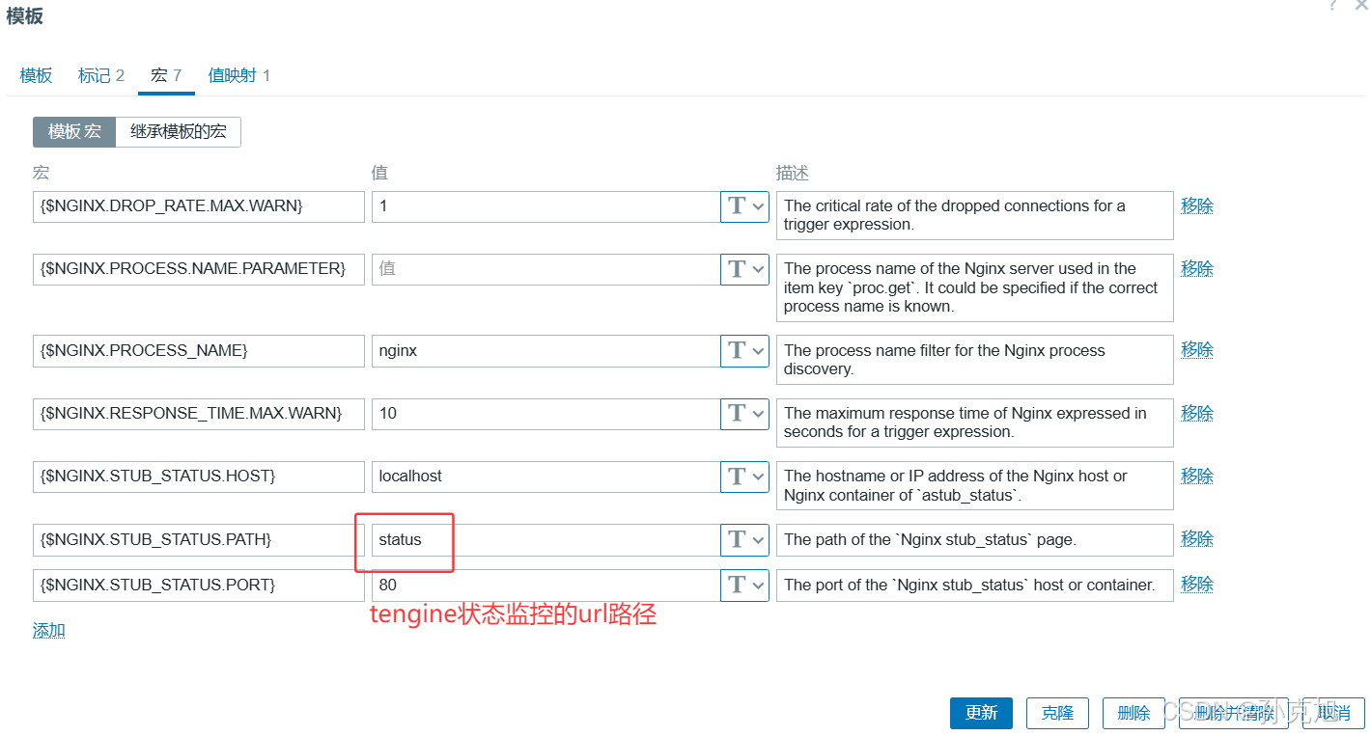Remove the STUB_STATUS.PORT macro via 移除

1197,584
